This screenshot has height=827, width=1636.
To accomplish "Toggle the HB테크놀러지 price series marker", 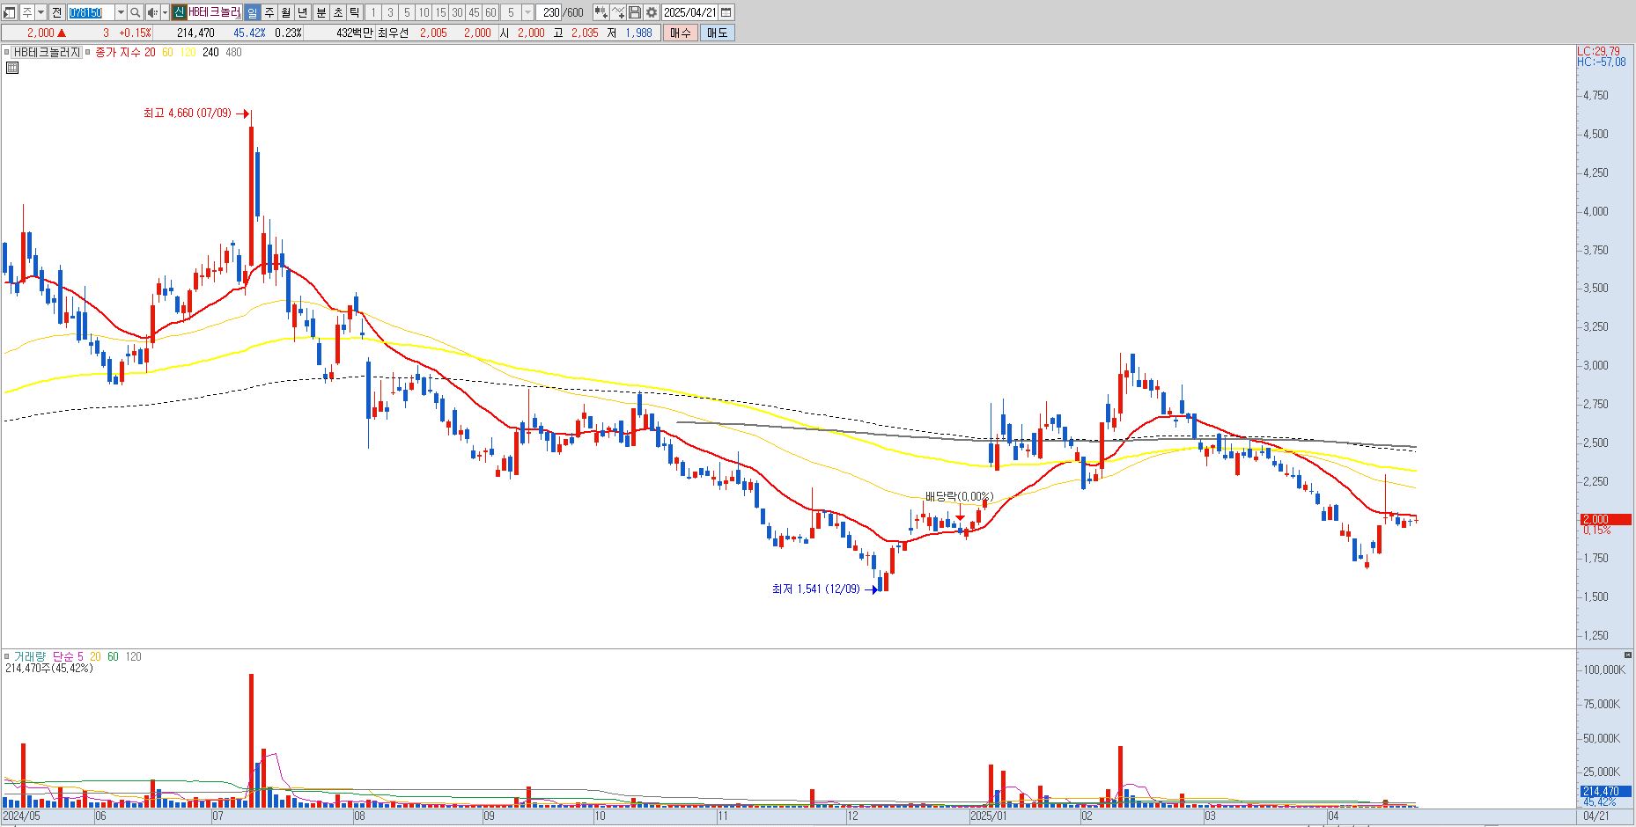I will point(7,53).
